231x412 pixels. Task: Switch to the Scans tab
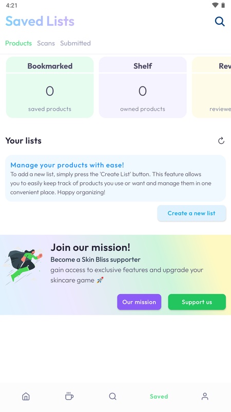click(46, 43)
